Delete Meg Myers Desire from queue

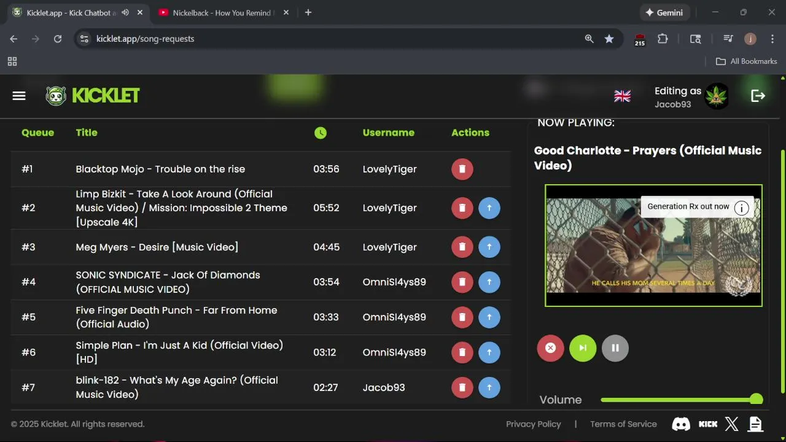462,247
